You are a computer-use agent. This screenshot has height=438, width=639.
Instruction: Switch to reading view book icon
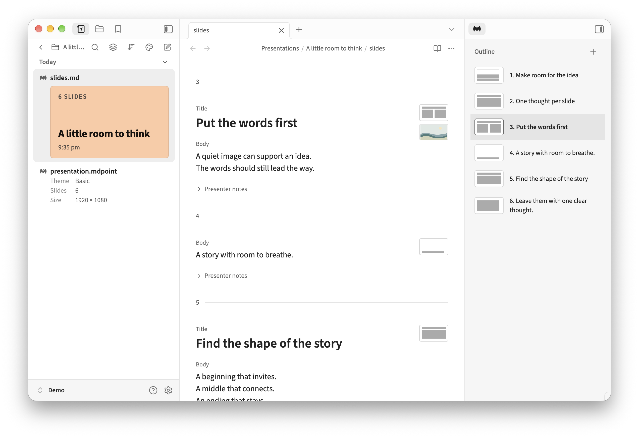pyautogui.click(x=437, y=48)
